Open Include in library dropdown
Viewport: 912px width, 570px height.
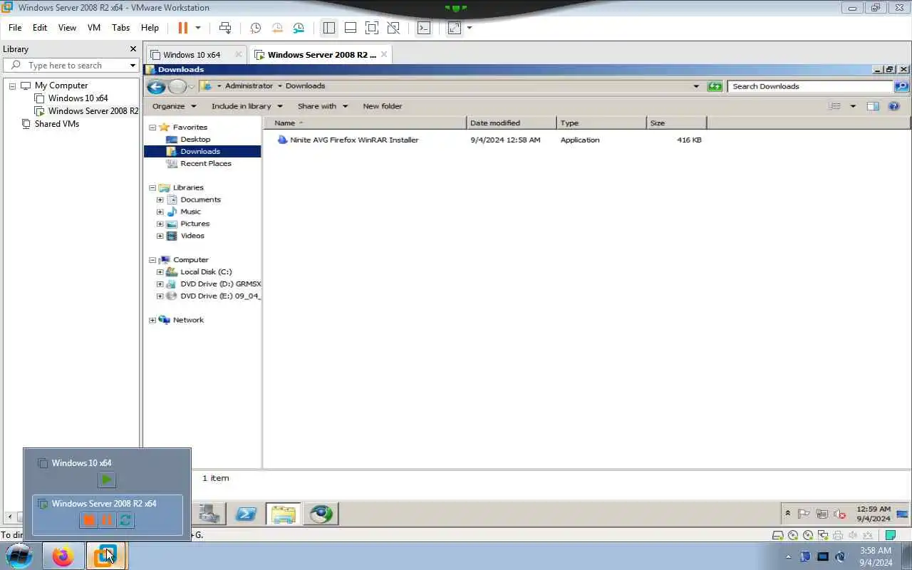[247, 106]
